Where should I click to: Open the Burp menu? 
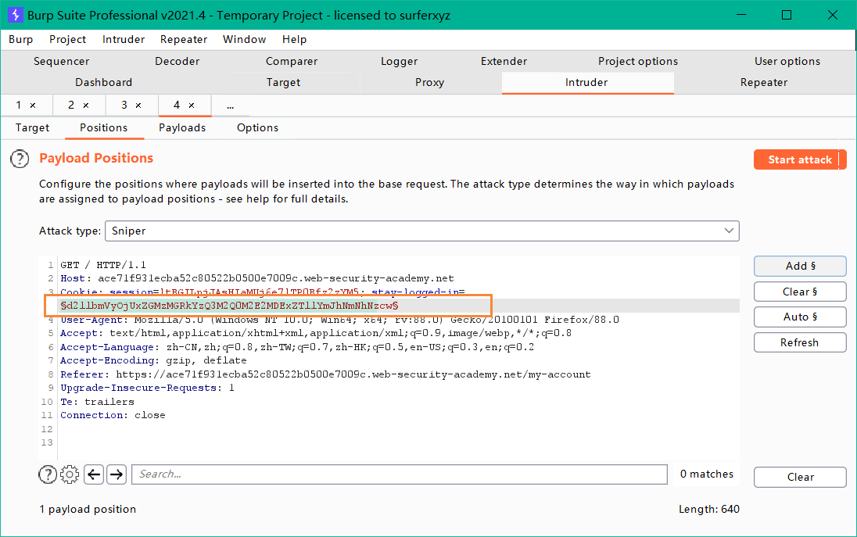[x=21, y=39]
